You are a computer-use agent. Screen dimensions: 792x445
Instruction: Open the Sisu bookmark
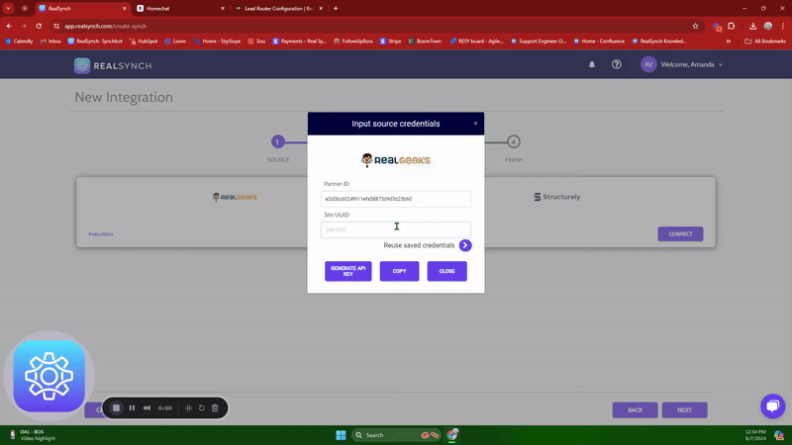[x=256, y=42]
